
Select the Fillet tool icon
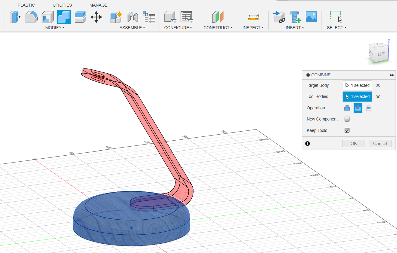(x=32, y=17)
